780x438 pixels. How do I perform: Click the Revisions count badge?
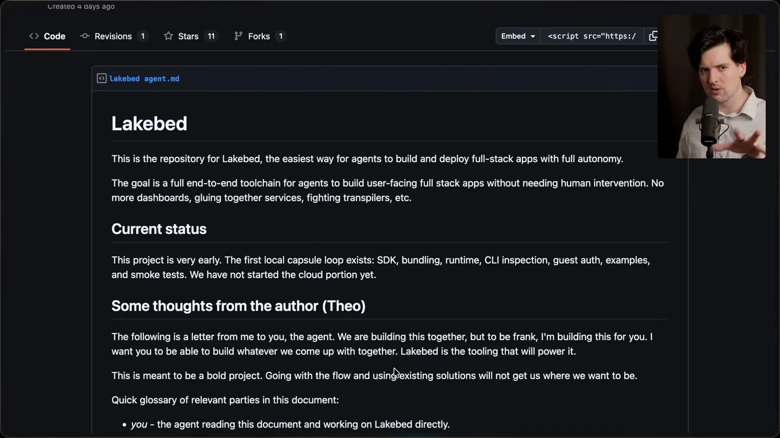click(x=143, y=36)
